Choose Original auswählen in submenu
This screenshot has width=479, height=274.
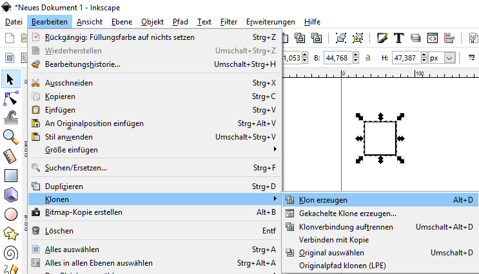tap(380, 253)
